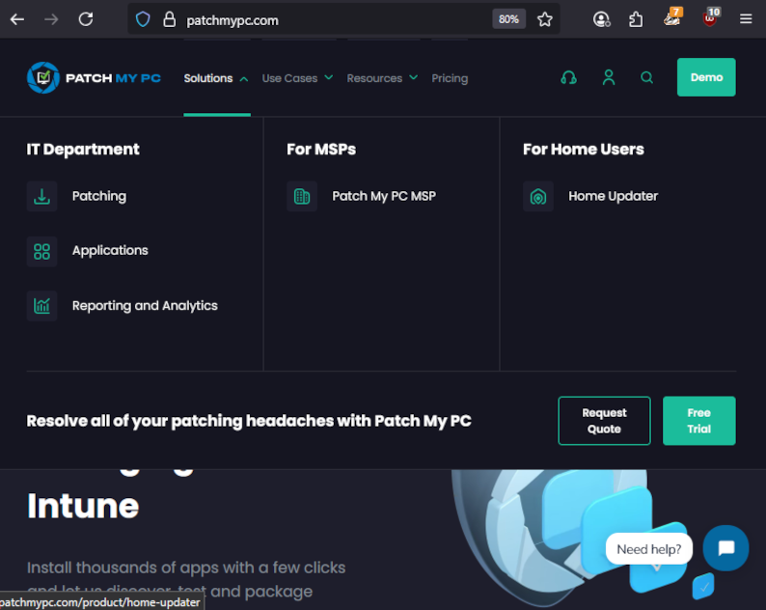Viewport: 766px width, 610px height.
Task: Click the Request Quote button
Action: 604,421
